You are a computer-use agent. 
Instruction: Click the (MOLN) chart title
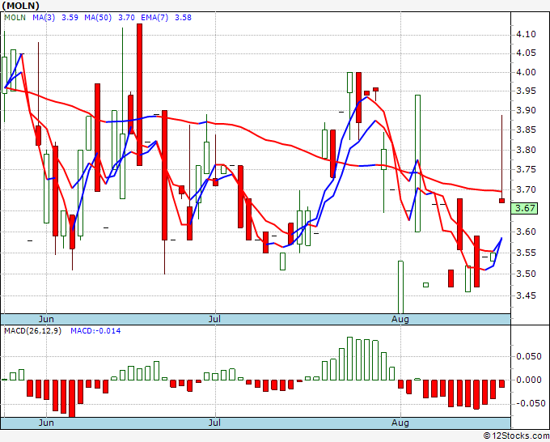(20, 6)
